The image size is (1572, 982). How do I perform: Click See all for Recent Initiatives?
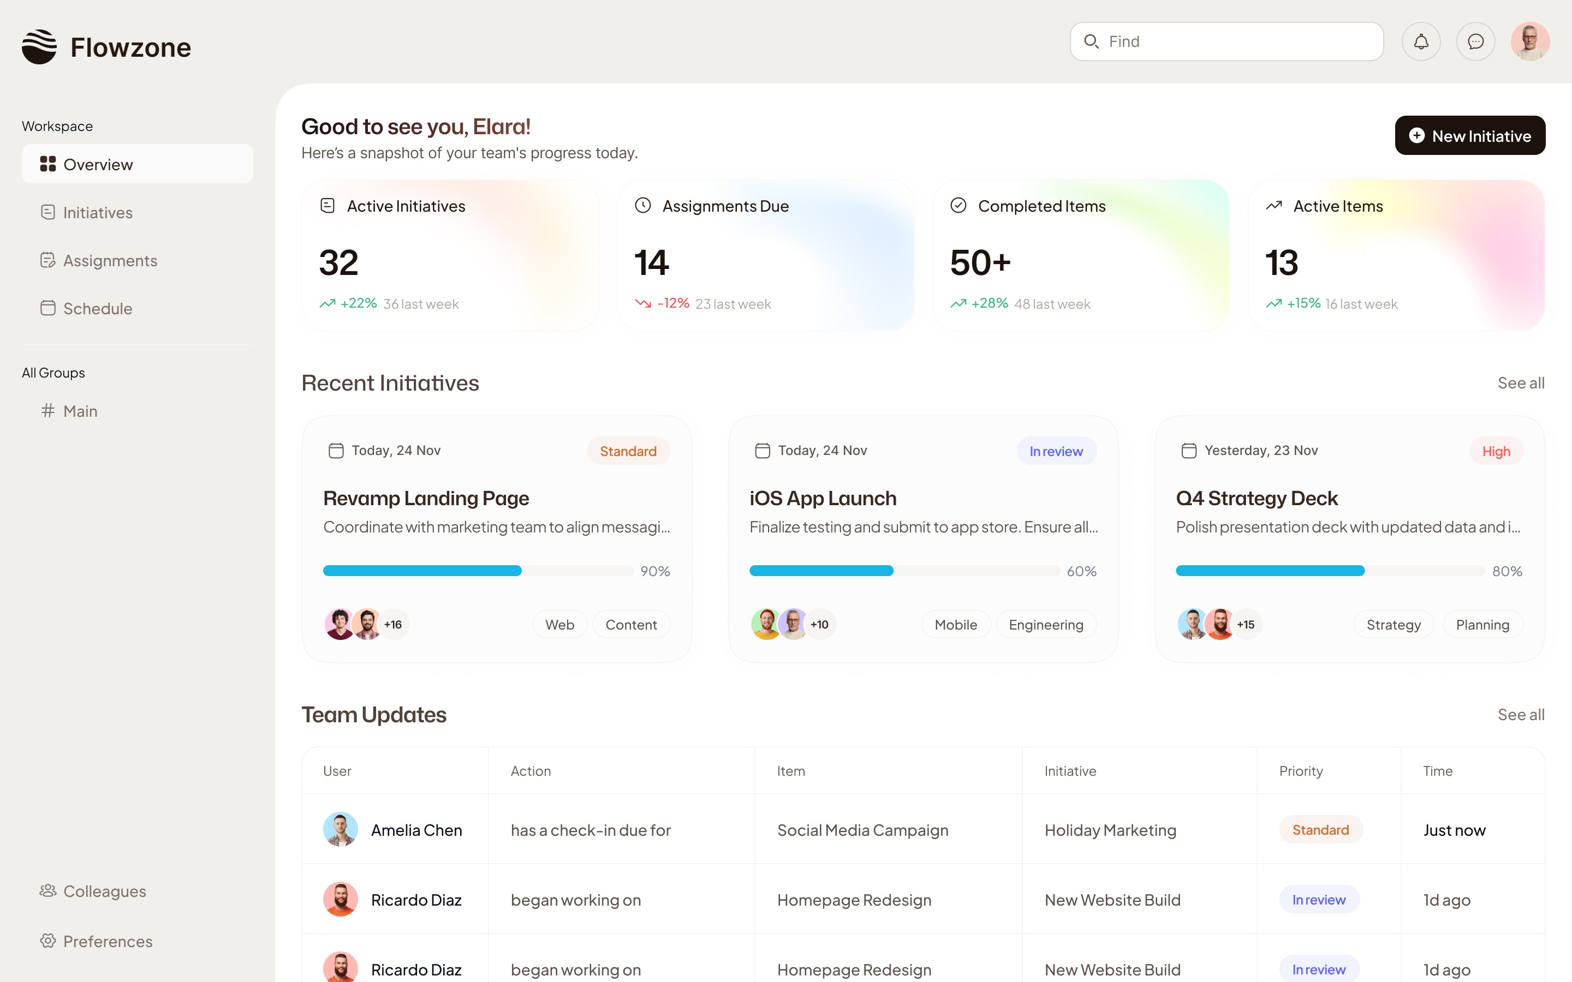1521,383
